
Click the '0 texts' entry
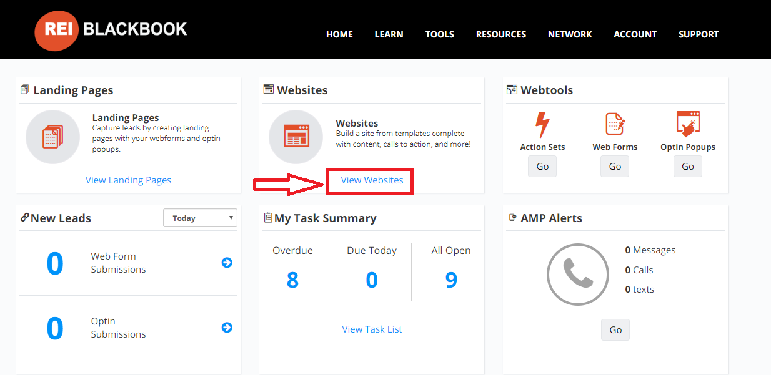click(x=640, y=290)
